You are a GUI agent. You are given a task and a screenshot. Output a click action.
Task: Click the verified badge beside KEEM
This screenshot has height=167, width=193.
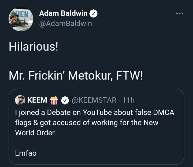coord(65,100)
